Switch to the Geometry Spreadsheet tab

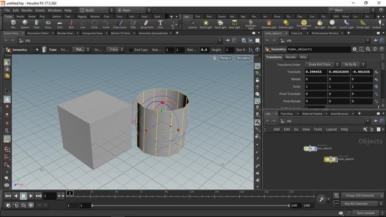click(x=153, y=33)
